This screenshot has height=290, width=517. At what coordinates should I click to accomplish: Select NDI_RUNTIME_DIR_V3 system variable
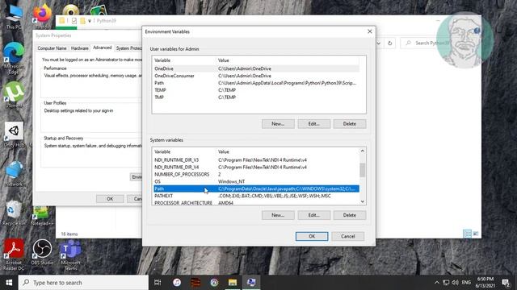(257, 159)
